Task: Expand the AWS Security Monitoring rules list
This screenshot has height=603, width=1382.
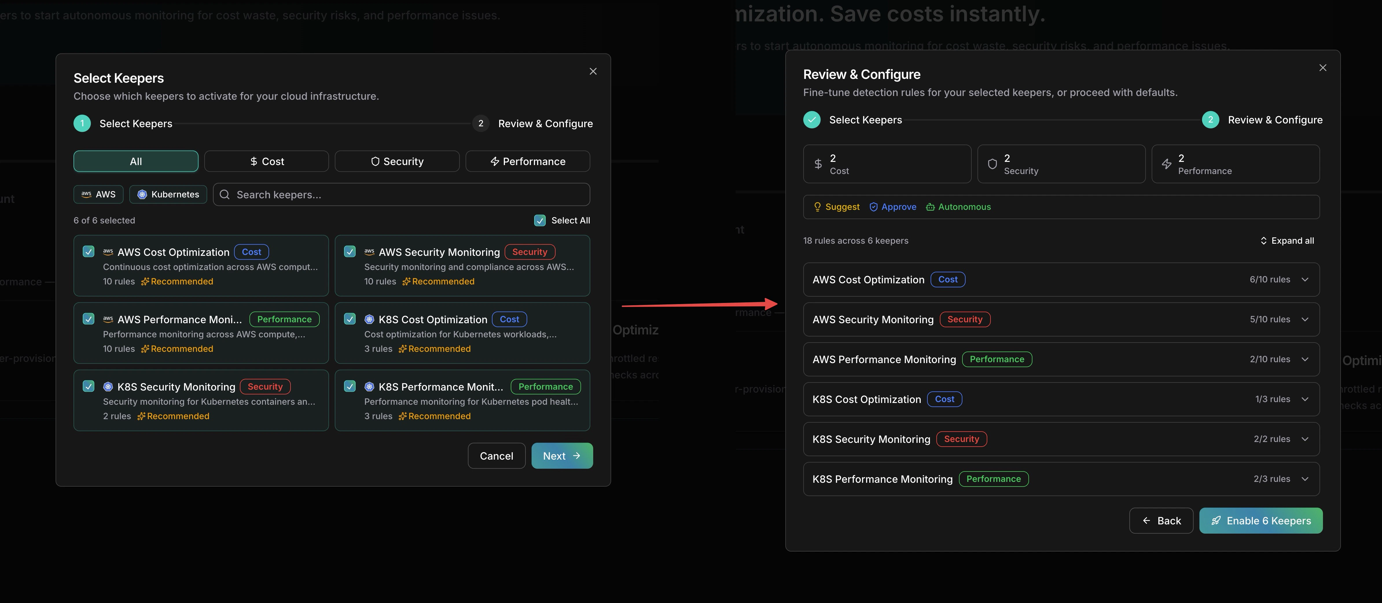Action: pos(1306,319)
